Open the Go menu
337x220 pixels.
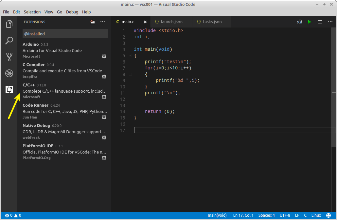click(x=60, y=12)
